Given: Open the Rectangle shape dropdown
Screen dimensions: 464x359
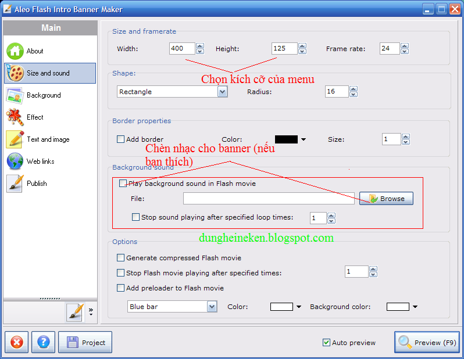Looking at the screenshot, I should (222, 92).
